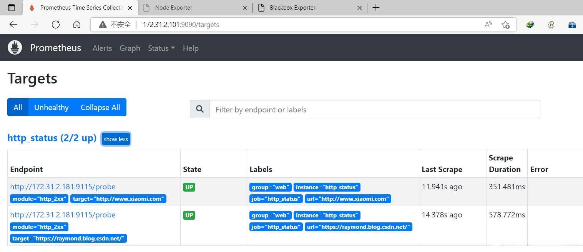
Task: Click the http_status (2/2 up) heading
Action: tap(52, 138)
